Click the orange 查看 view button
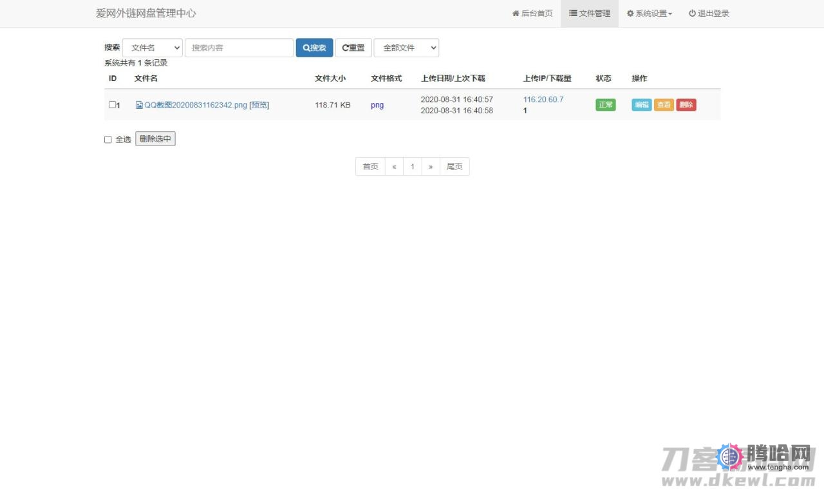 click(x=664, y=105)
